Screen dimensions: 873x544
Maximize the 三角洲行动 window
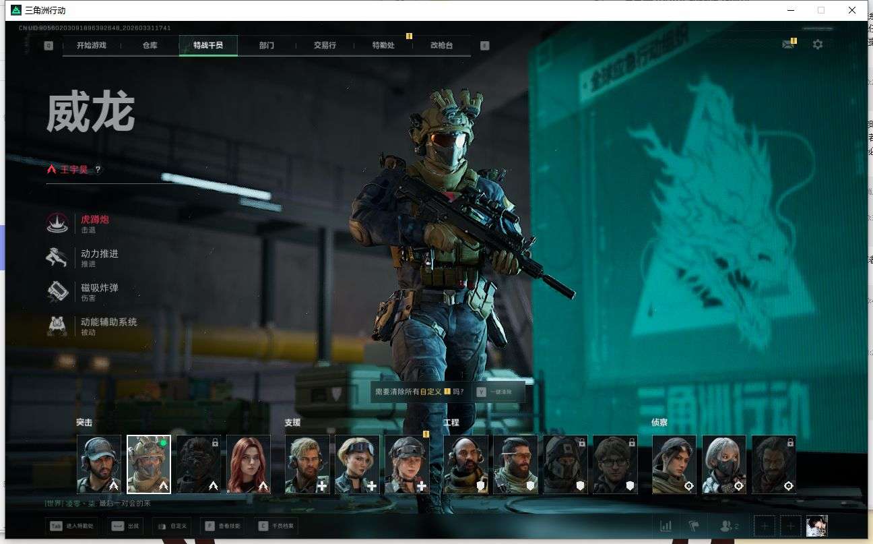click(x=820, y=10)
